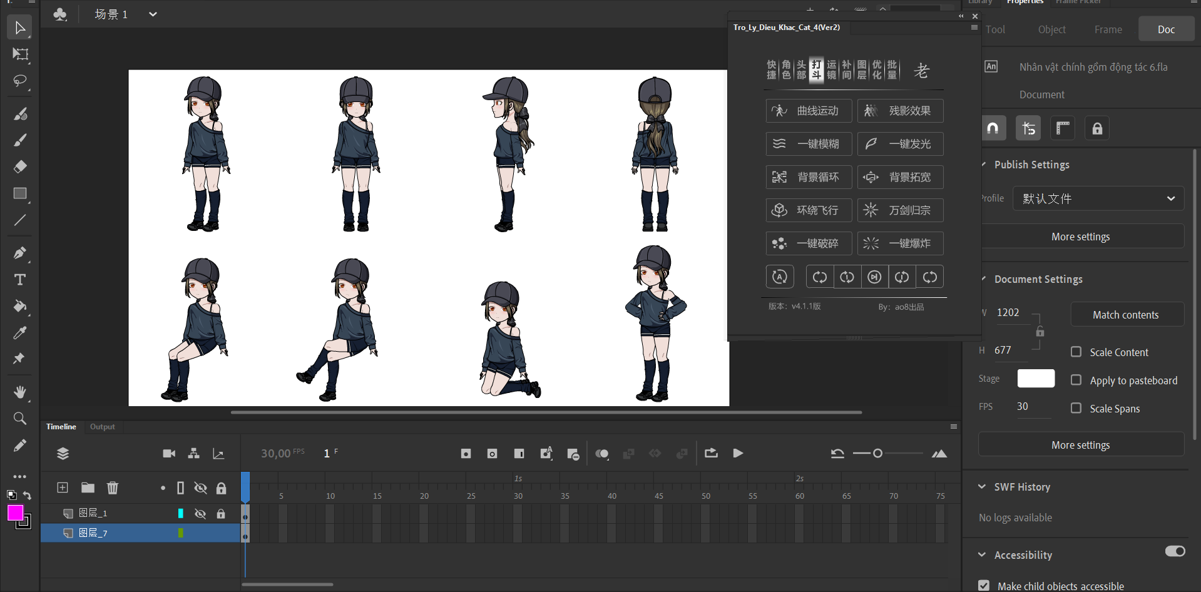
Task: Select the Hand tool
Action: pos(20,392)
